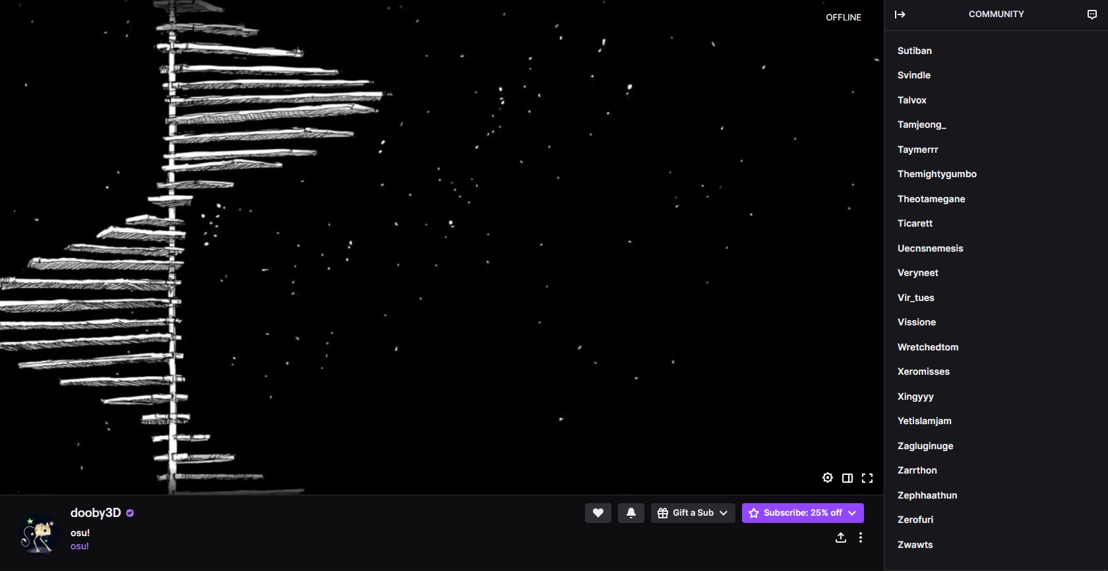1108x571 pixels.
Task: Open video player settings gear
Action: pos(828,478)
